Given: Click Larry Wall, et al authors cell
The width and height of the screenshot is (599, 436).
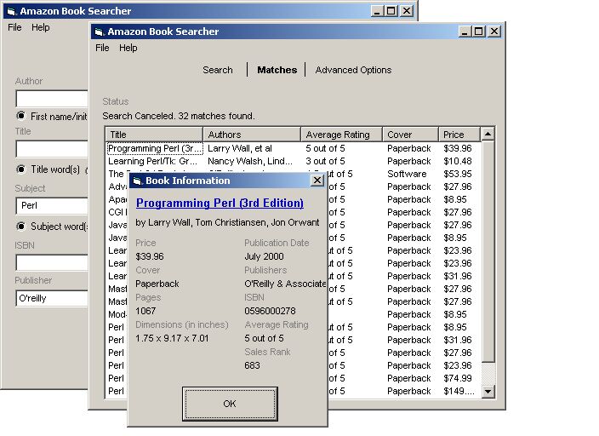Looking at the screenshot, I should point(240,148).
